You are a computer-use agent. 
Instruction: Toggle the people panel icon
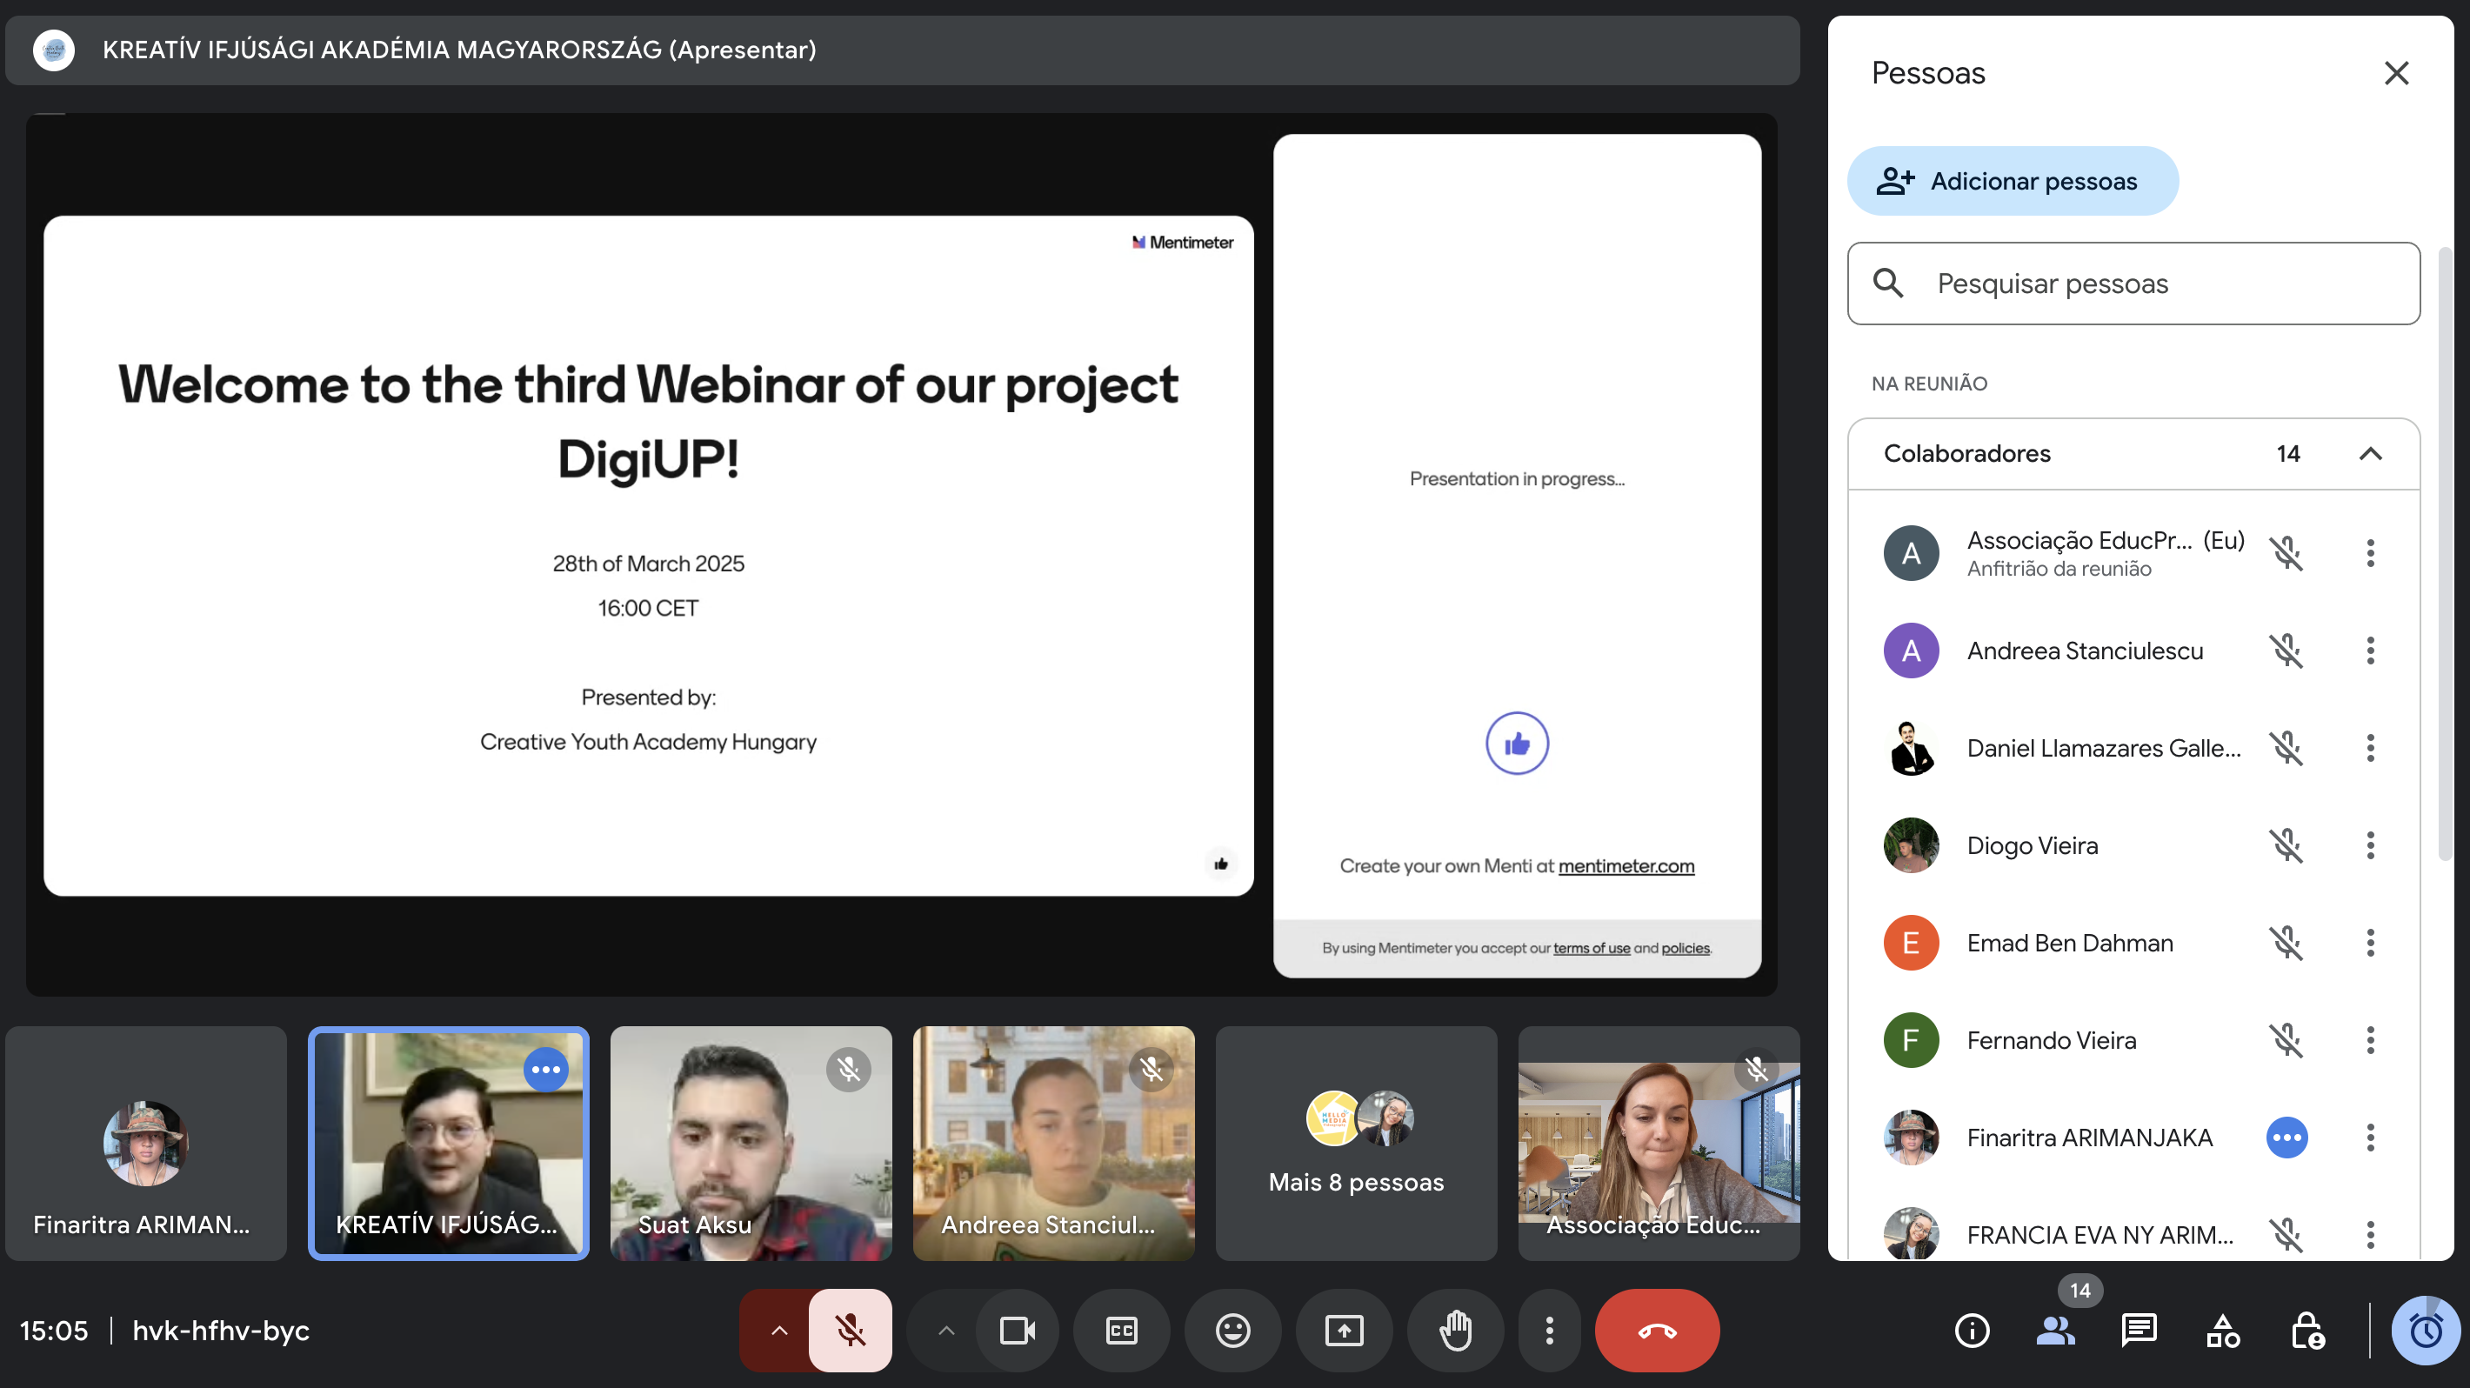pyautogui.click(x=2055, y=1330)
